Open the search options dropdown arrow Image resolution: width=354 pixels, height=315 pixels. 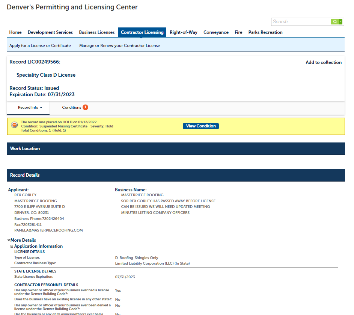[x=341, y=22]
